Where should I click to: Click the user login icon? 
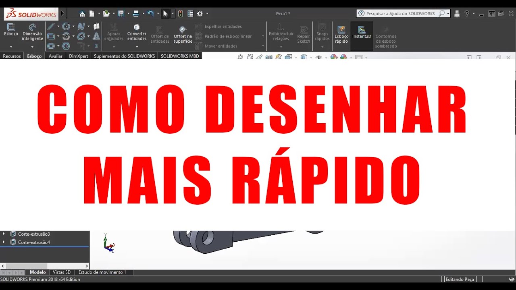pyautogui.click(x=457, y=13)
